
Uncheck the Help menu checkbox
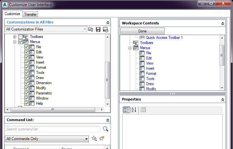click(27, 103)
